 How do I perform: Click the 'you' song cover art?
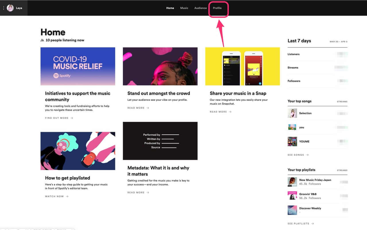[x=292, y=127]
